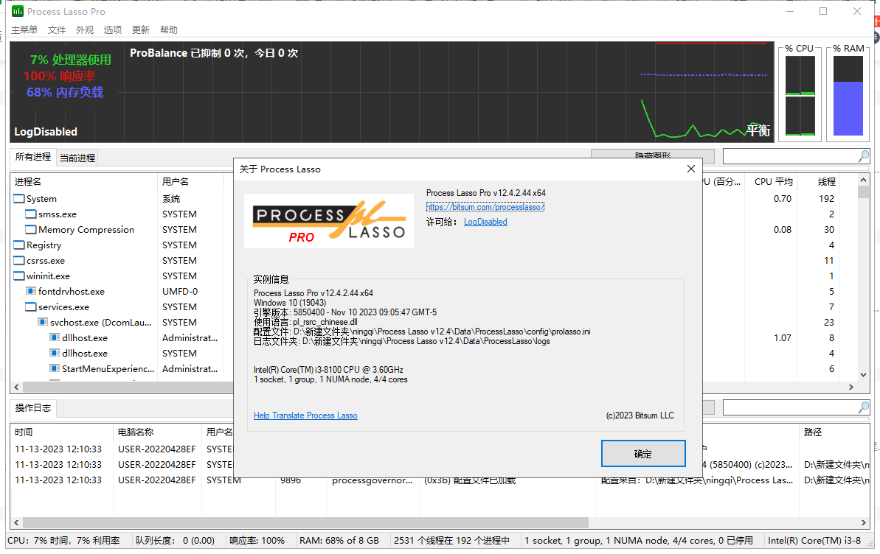
Task: Click log horizontal scroll right arrow
Action: tap(863, 522)
